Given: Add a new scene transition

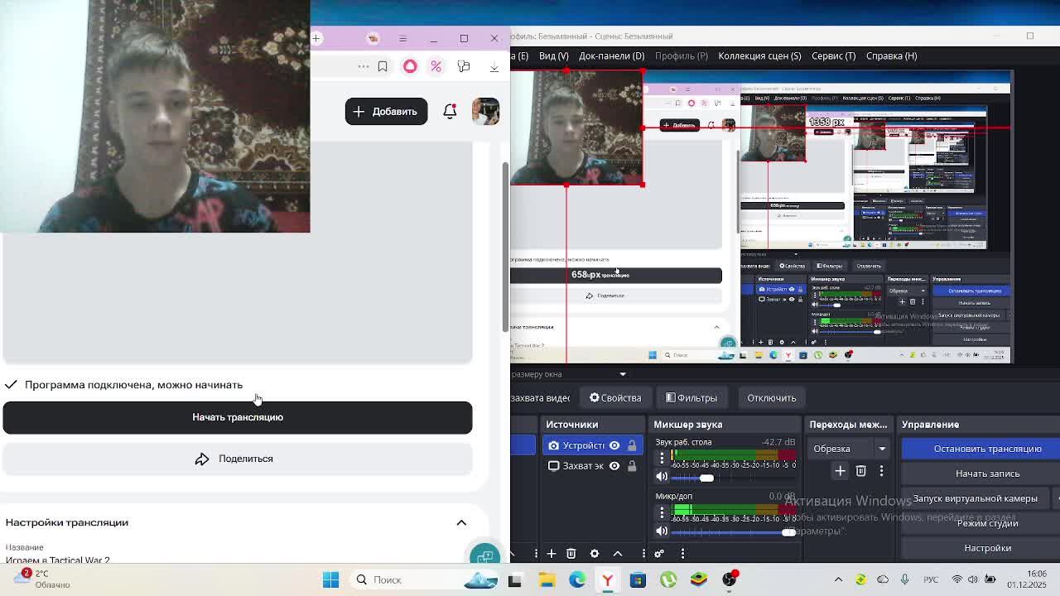Looking at the screenshot, I should pyautogui.click(x=840, y=471).
